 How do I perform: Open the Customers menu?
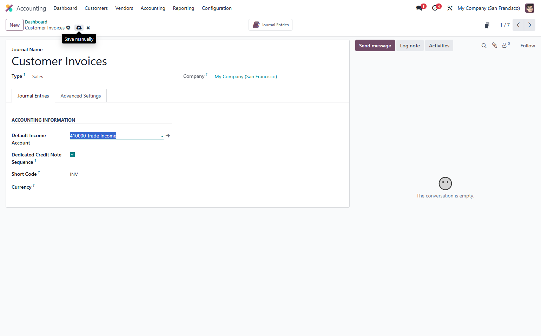click(x=96, y=8)
